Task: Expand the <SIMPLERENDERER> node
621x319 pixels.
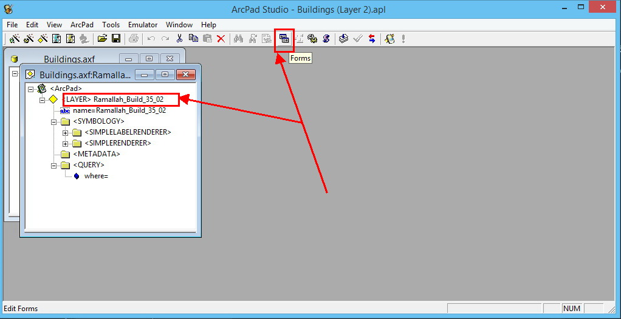Action: coord(66,144)
